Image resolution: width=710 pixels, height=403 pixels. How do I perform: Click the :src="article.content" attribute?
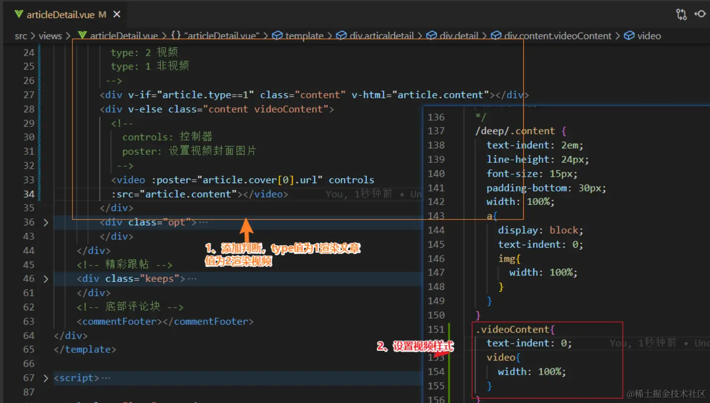click(x=175, y=194)
